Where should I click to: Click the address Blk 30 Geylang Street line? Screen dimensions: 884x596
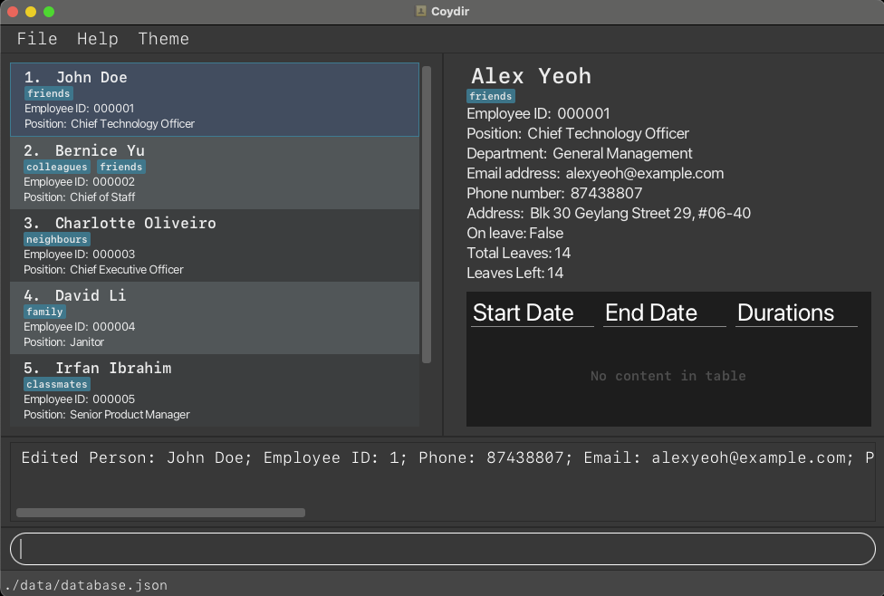pyautogui.click(x=609, y=213)
